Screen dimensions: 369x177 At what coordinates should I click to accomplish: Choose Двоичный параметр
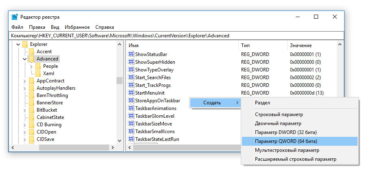pos(300,123)
